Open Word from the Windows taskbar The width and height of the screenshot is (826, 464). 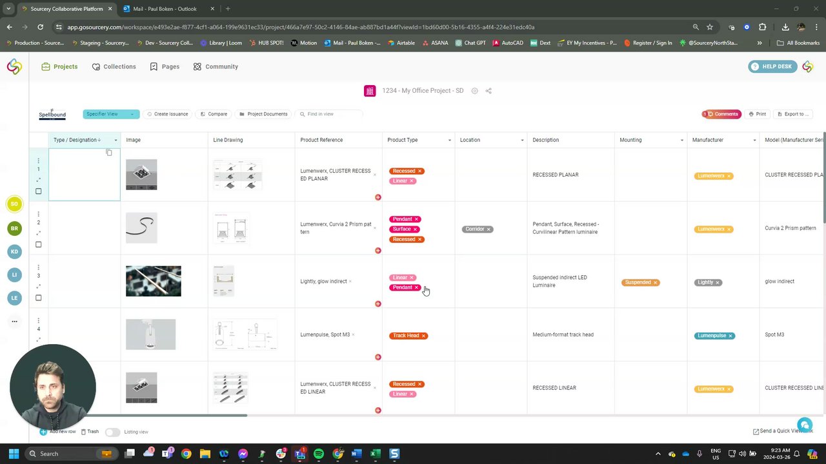[x=356, y=454]
